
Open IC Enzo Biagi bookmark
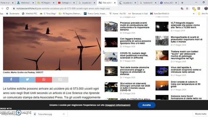(48, 14)
